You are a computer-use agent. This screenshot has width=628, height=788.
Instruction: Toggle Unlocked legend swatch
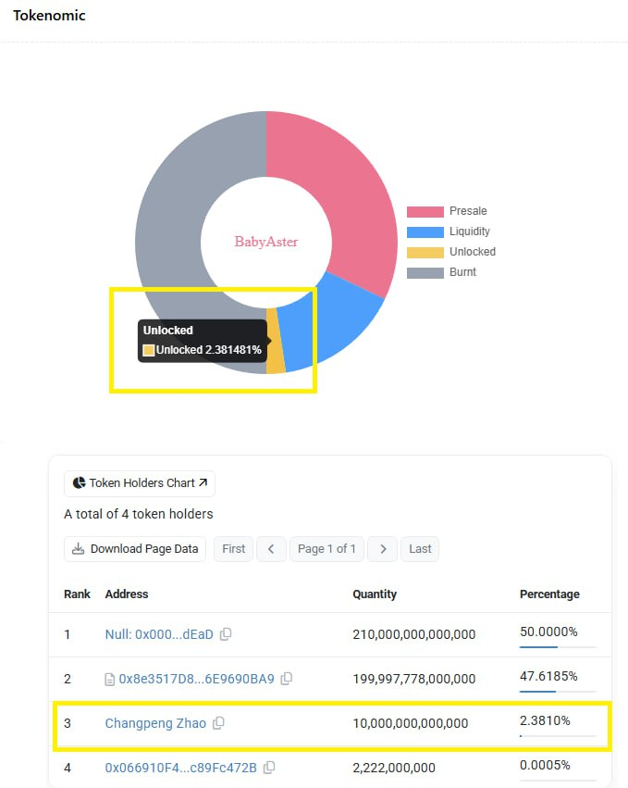(425, 252)
